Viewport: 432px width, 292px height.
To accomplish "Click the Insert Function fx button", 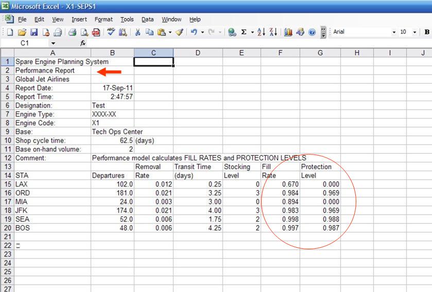I will point(83,44).
